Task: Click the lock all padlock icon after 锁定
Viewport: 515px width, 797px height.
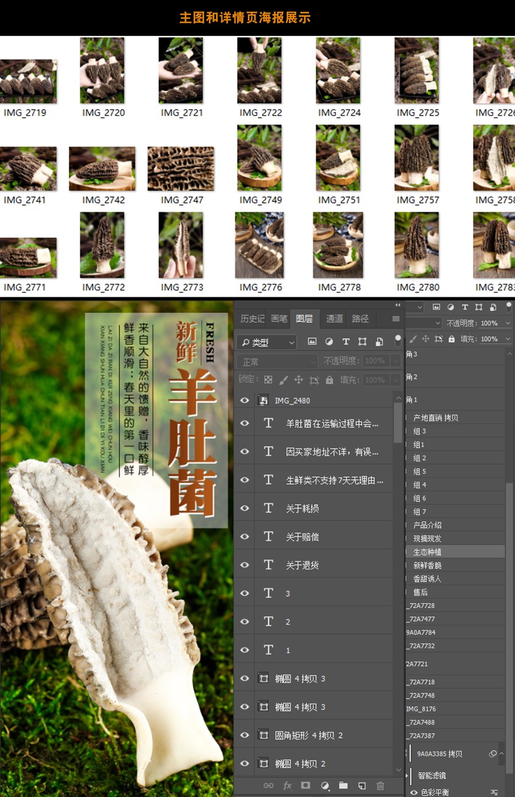Action: (x=329, y=380)
